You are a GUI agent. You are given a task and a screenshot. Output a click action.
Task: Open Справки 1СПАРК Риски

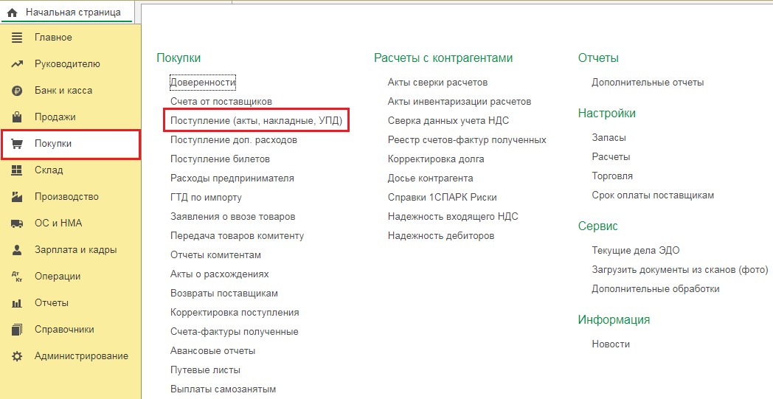pyautogui.click(x=443, y=198)
